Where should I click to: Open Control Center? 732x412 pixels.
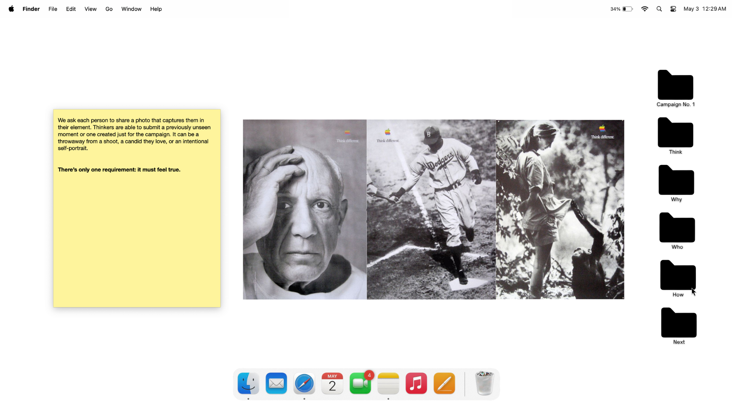(673, 9)
